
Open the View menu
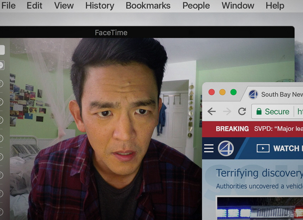64,5
